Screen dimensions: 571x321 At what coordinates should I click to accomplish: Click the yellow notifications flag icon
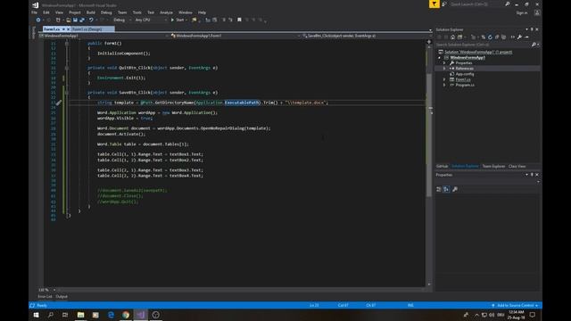coord(434,4)
